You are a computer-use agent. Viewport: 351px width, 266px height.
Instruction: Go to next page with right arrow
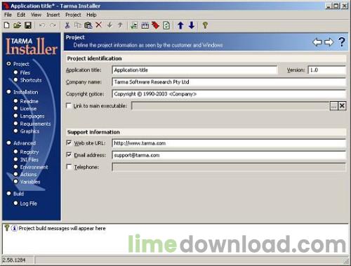(329, 42)
